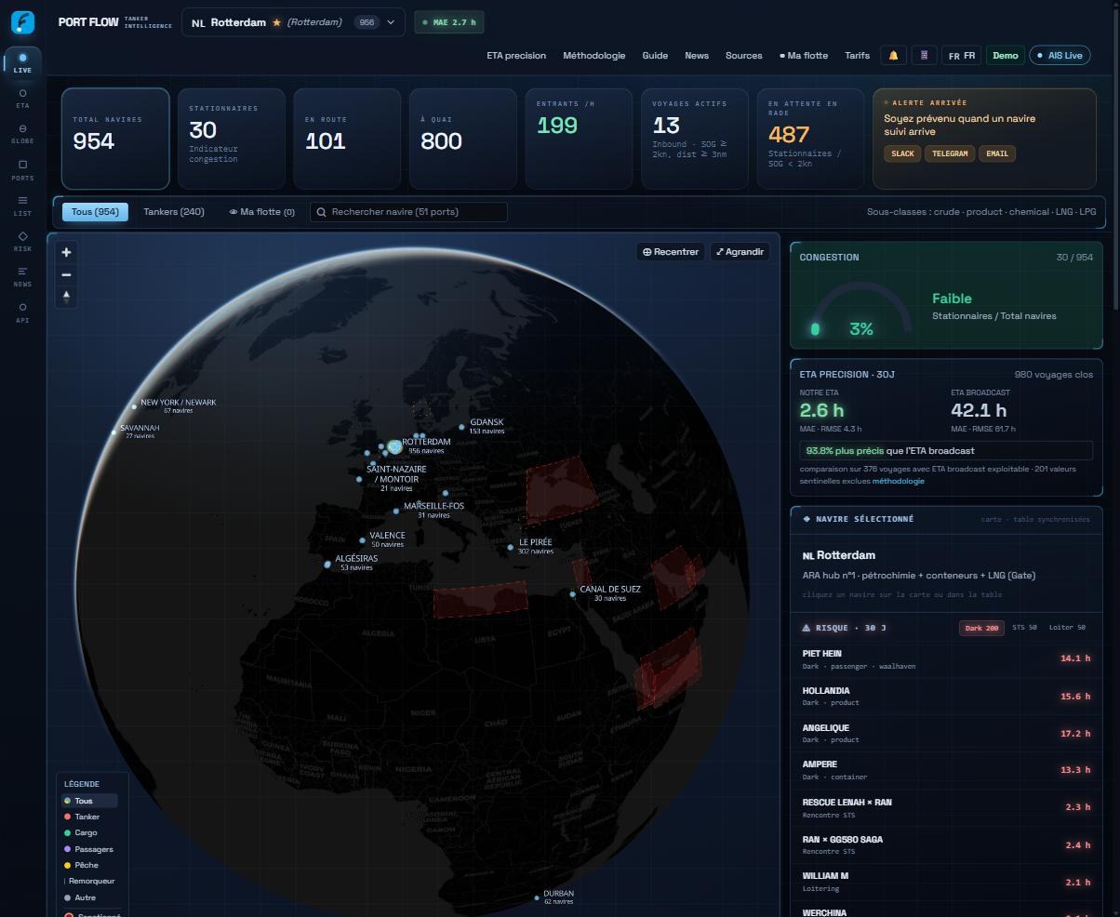This screenshot has width=1120, height=917.
Task: Toggle Ma flotte (0) eye filter
Action: (x=262, y=212)
